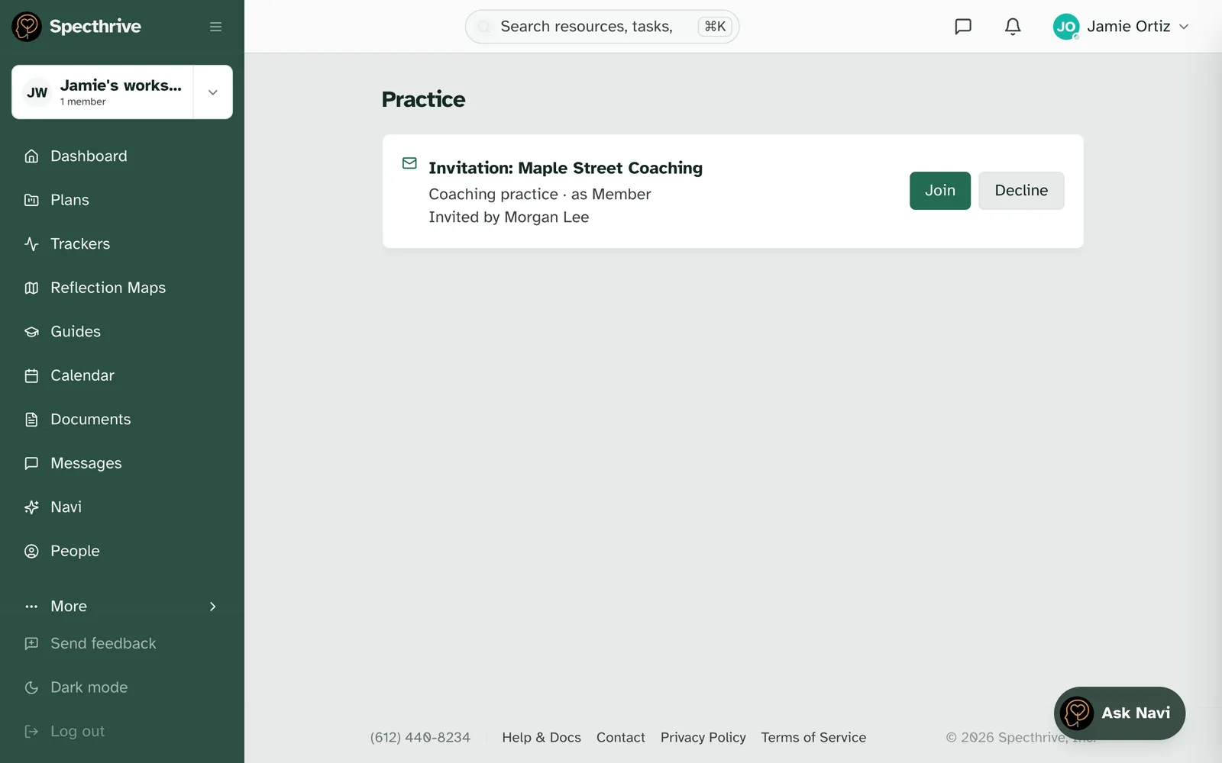Go to Plans page
The height and width of the screenshot is (763, 1222).
point(70,200)
